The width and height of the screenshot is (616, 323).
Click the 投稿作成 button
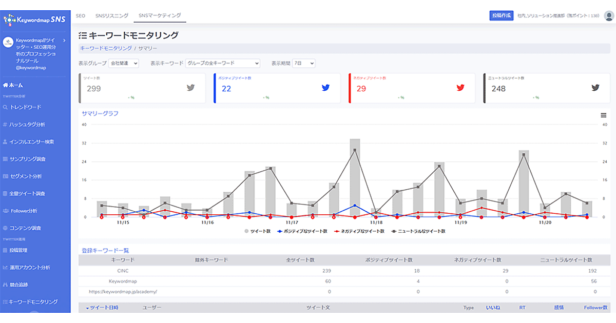(502, 15)
